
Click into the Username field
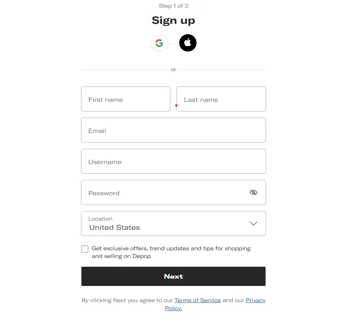(x=173, y=161)
